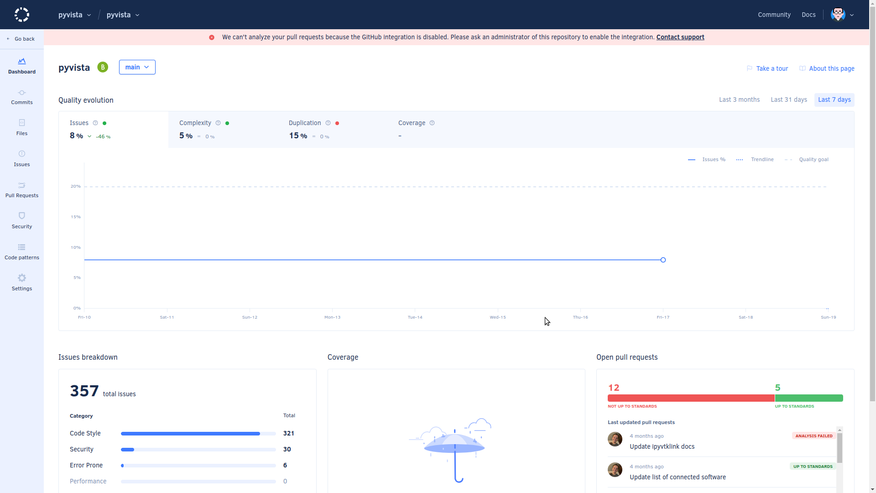Image resolution: width=876 pixels, height=493 pixels.
Task: Select the Last 31 days range
Action: pos(788,100)
